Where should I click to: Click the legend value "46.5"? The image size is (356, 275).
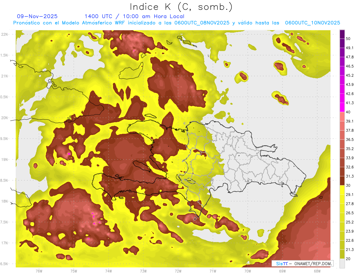[350, 66]
